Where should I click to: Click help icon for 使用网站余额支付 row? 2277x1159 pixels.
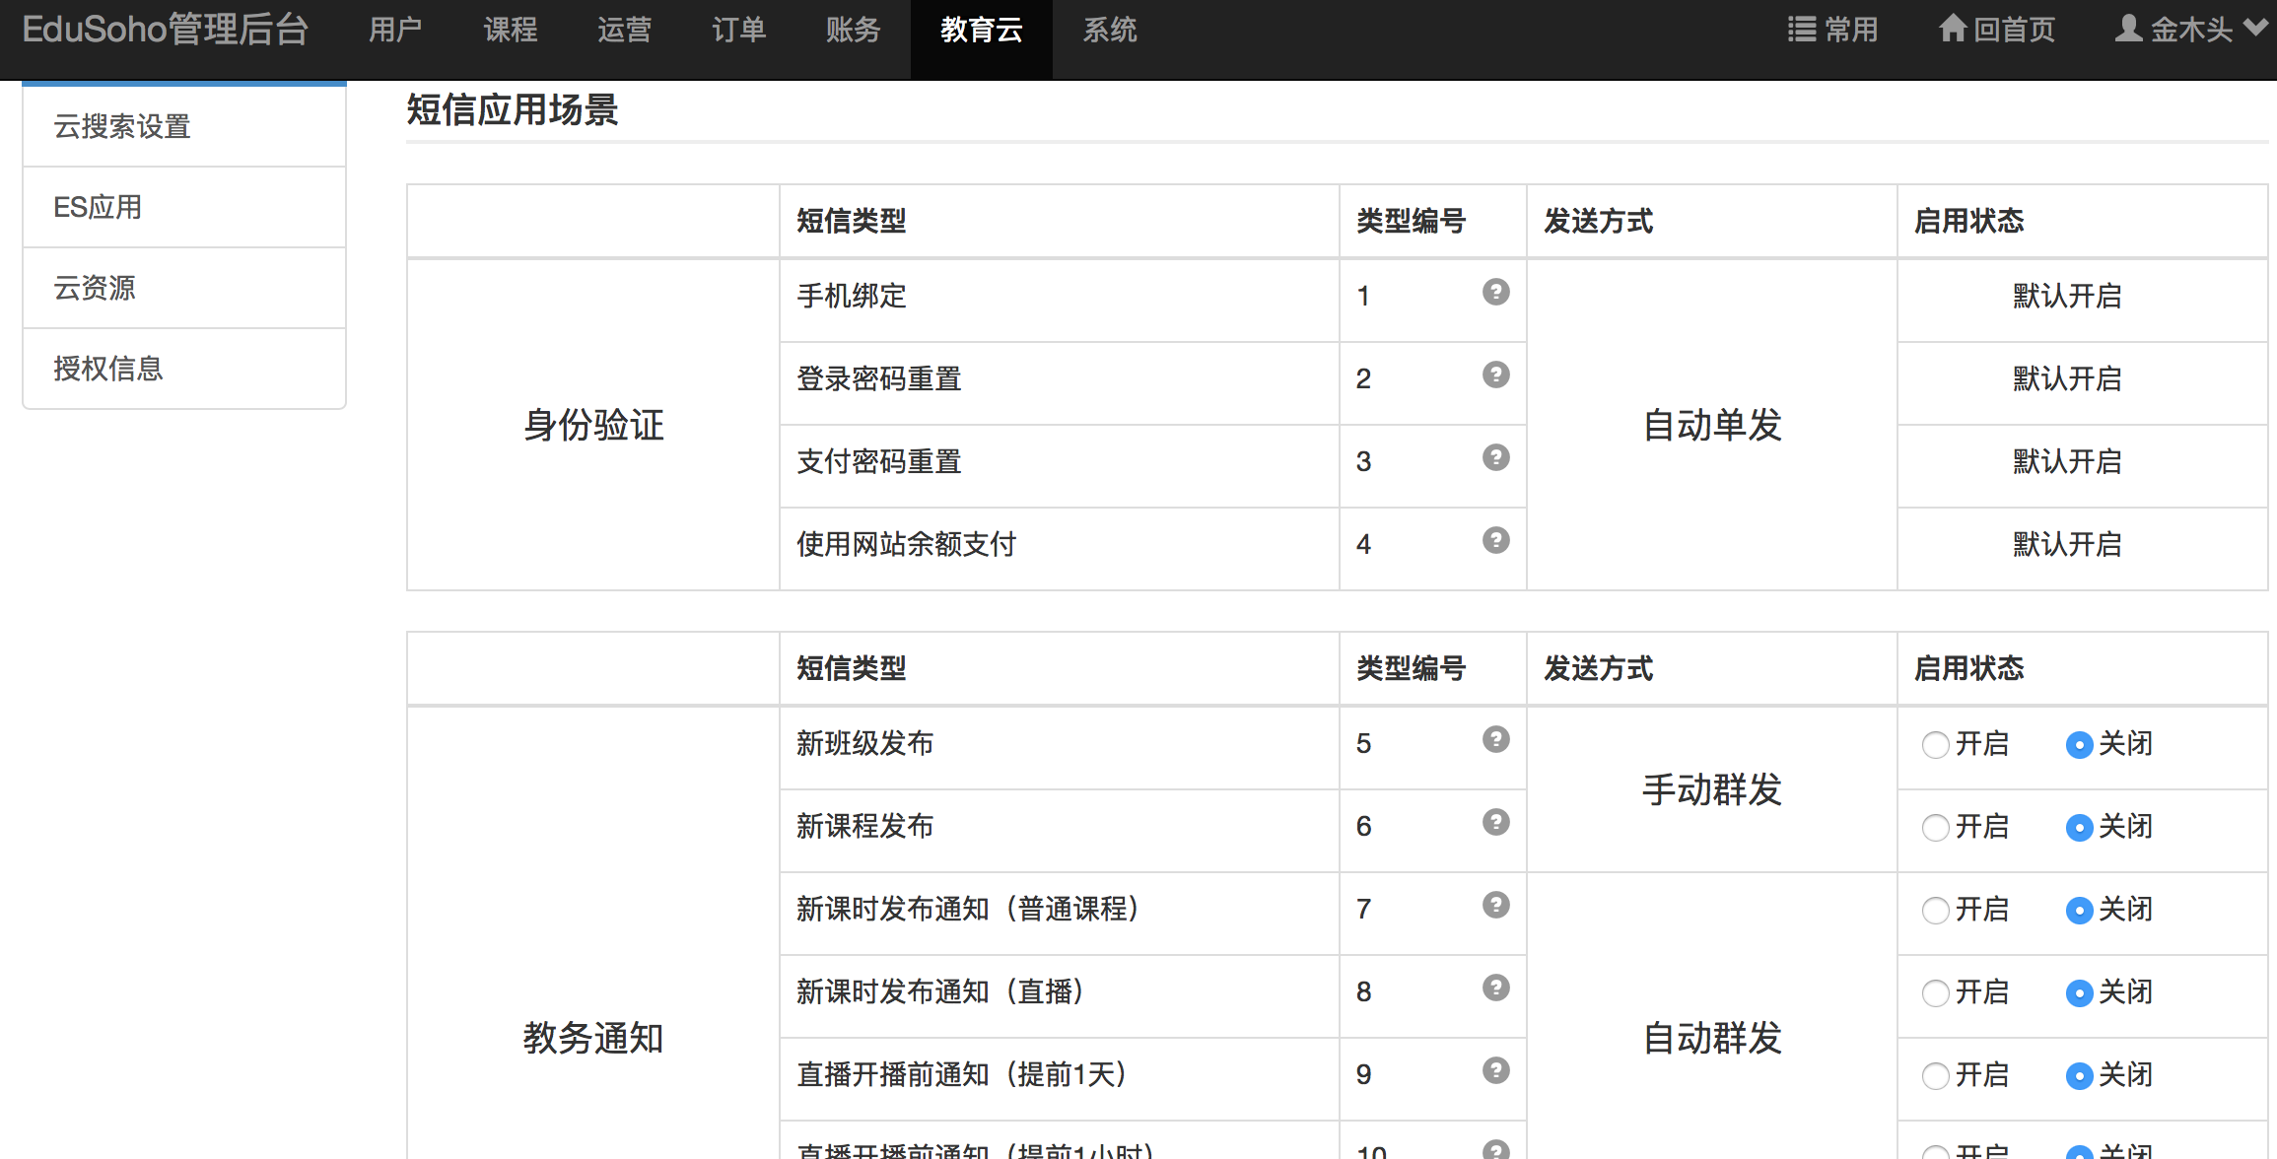[x=1495, y=540]
